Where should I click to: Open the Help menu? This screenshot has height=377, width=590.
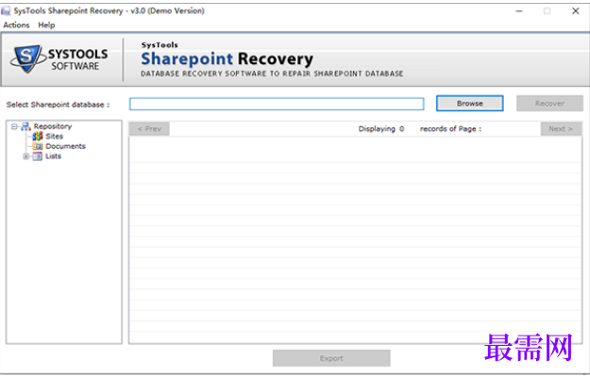tap(46, 25)
